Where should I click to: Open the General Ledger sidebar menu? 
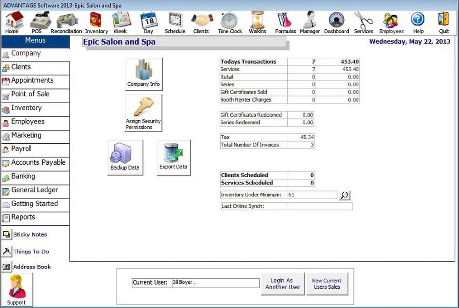click(x=35, y=191)
